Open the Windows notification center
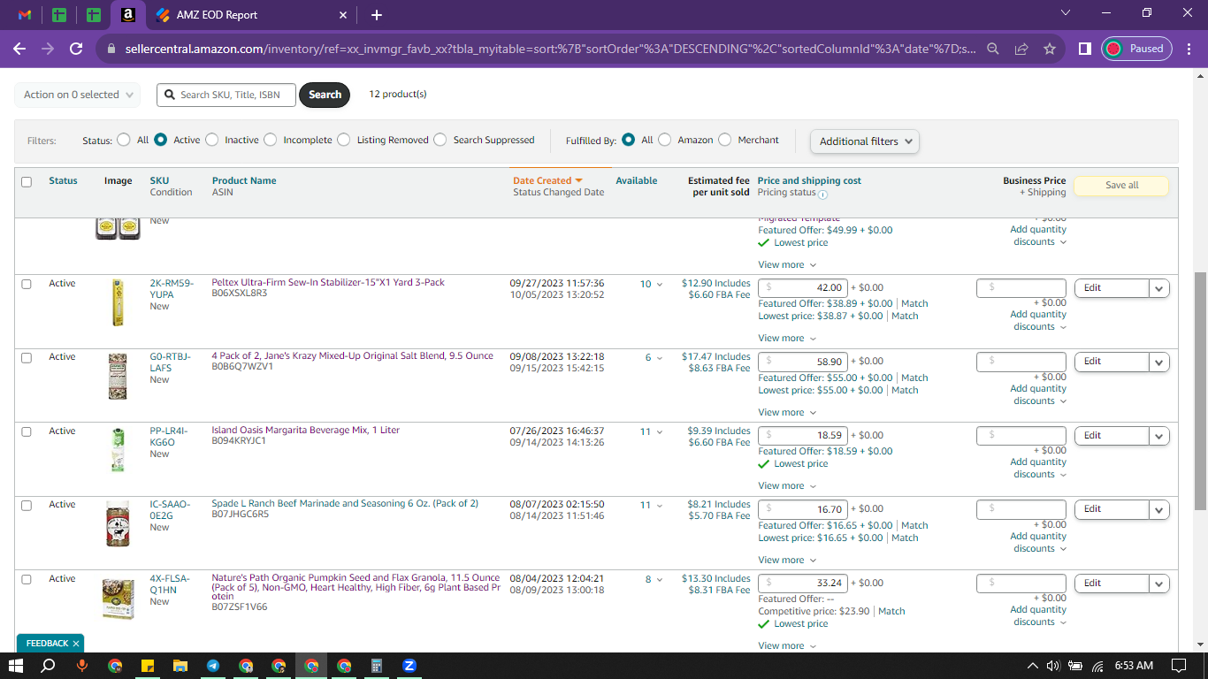The height and width of the screenshot is (679, 1208). pyautogui.click(x=1179, y=666)
